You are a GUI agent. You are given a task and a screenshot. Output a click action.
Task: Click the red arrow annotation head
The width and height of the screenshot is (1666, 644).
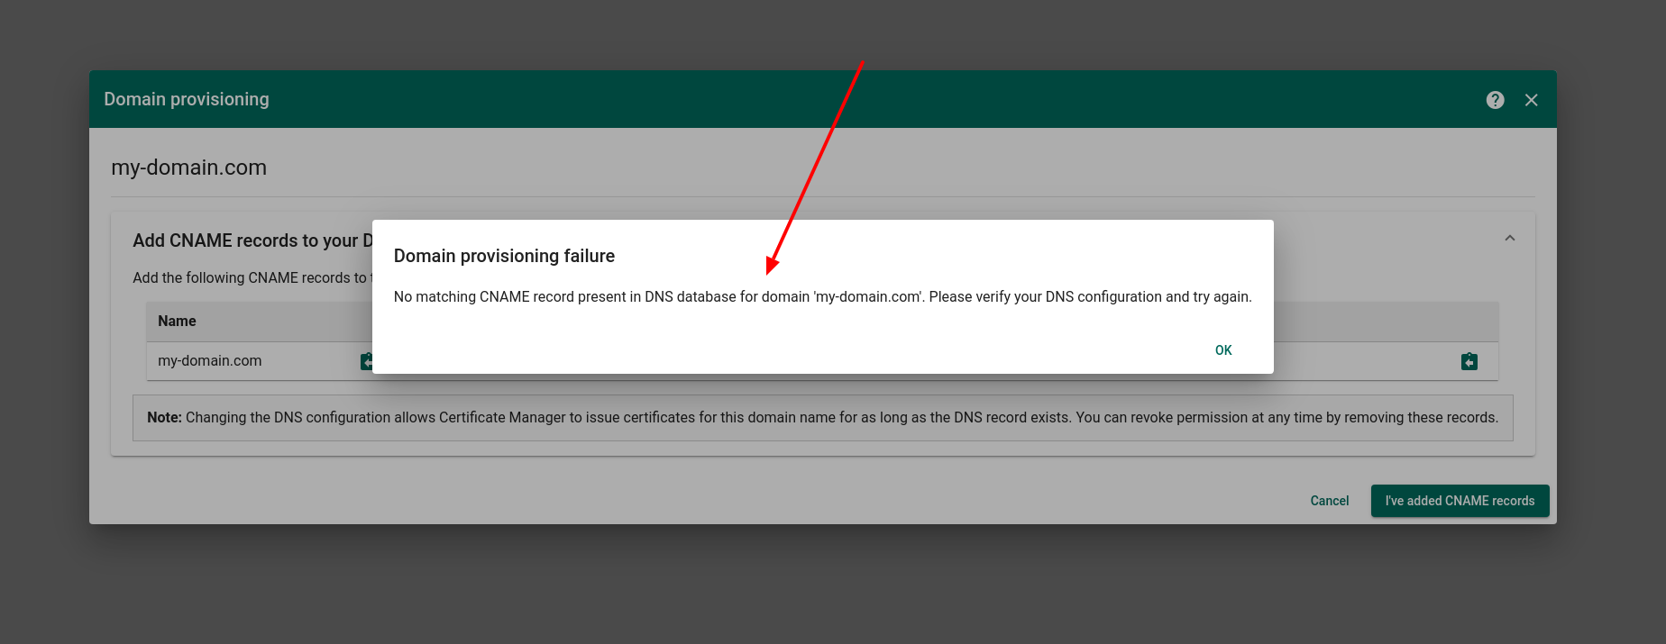771,266
